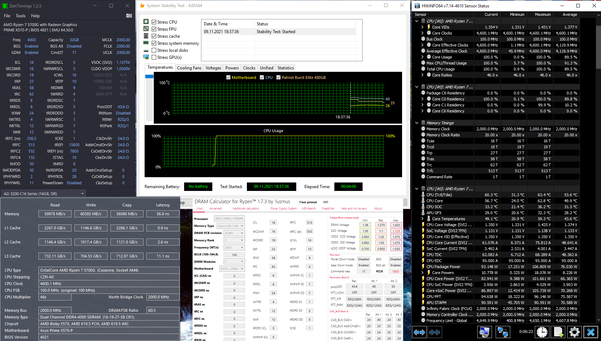
Task: Click the chip icon beside Stress CPU
Action: tap(146, 21)
